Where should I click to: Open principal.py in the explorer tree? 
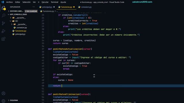click(x=20, y=34)
